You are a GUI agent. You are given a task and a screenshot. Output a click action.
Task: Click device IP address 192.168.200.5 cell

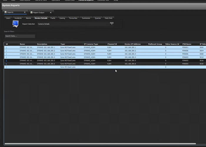tap(130, 61)
